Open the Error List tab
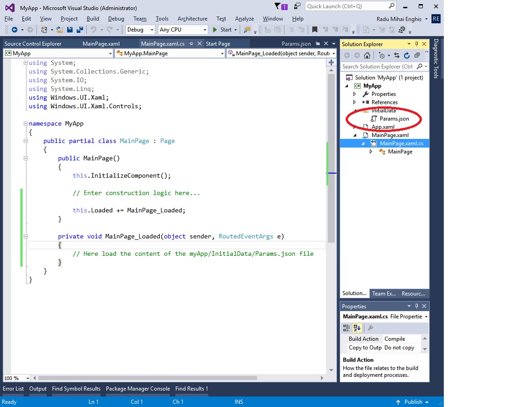 tap(13, 389)
